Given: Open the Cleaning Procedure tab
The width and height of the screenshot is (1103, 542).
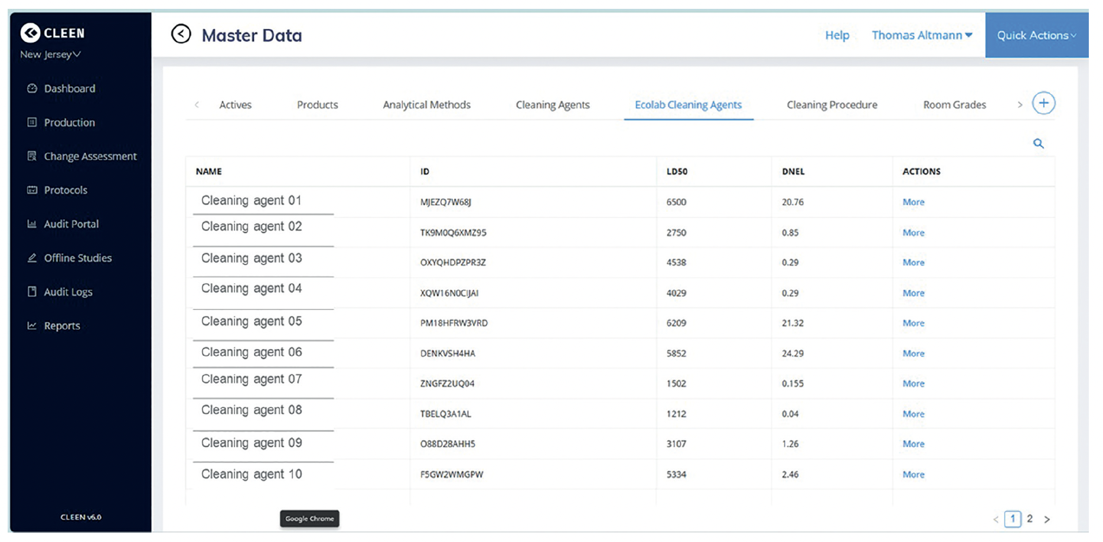Looking at the screenshot, I should tap(832, 105).
